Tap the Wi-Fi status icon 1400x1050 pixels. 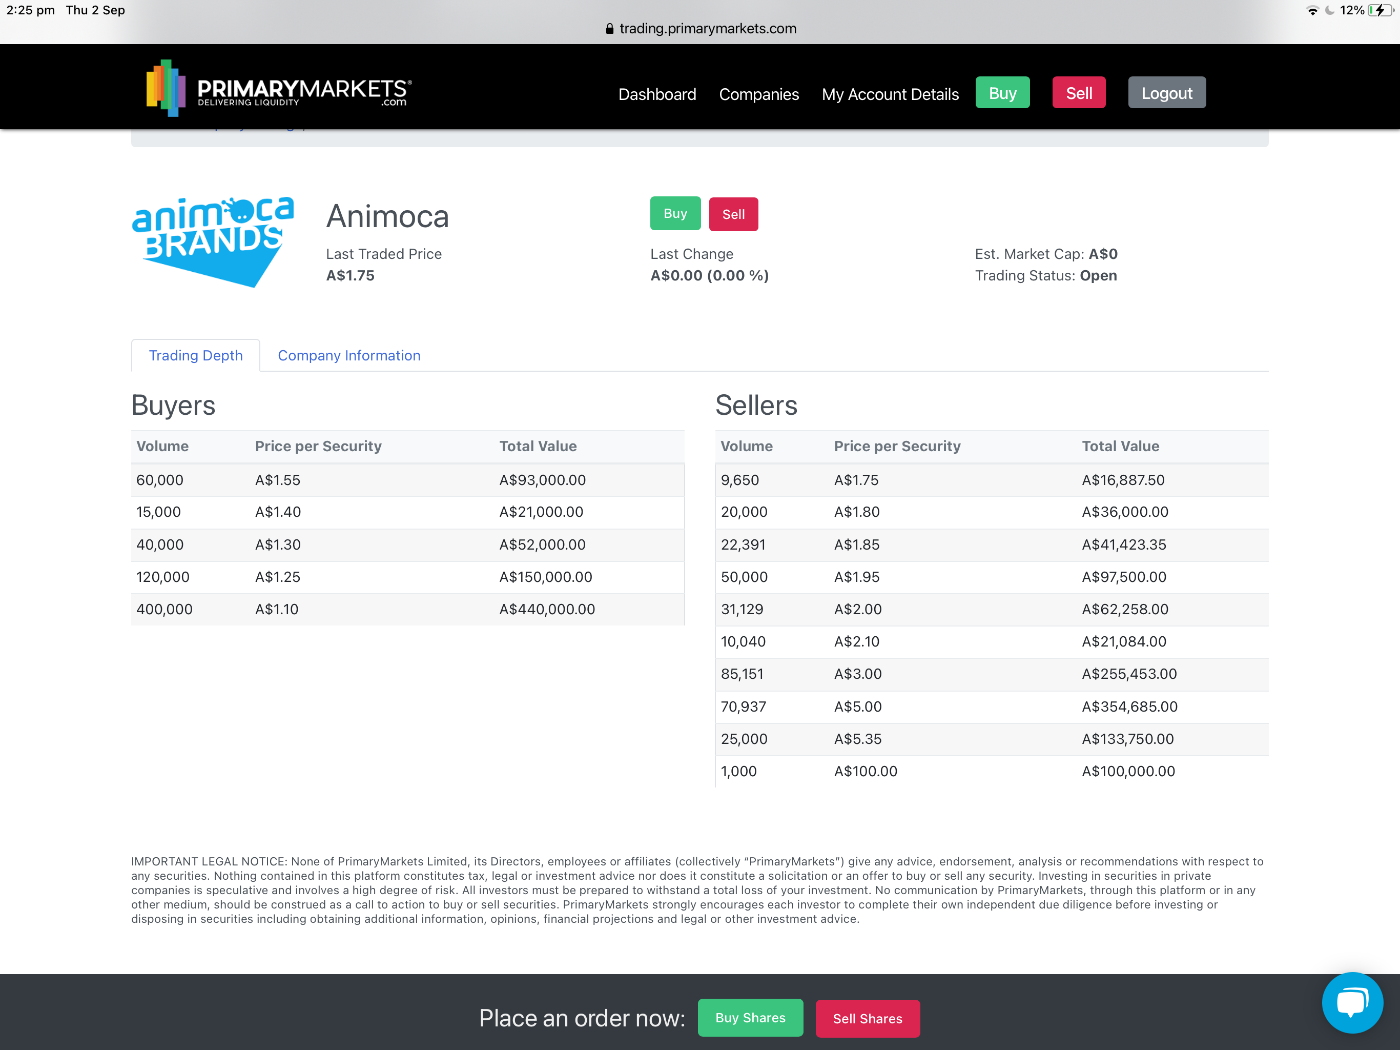click(x=1313, y=10)
